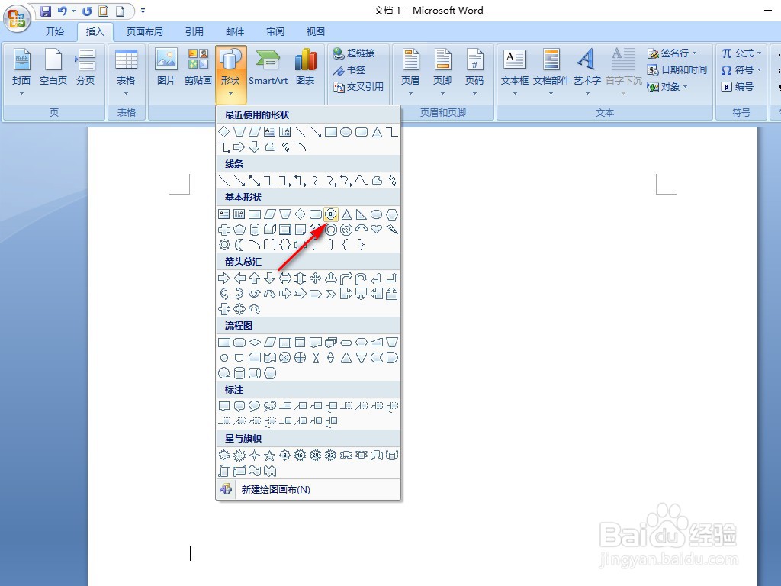This screenshot has height=586, width=781.
Task: Select the 4-point star in 星与旗帜
Action: (255, 455)
